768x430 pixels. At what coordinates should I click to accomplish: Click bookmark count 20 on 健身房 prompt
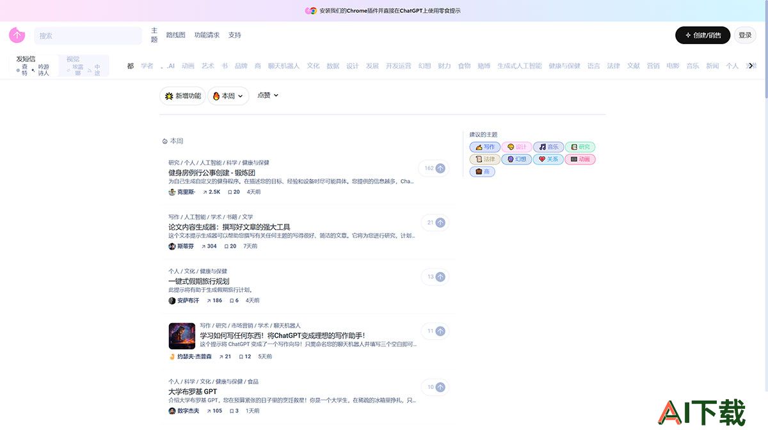[x=234, y=192]
